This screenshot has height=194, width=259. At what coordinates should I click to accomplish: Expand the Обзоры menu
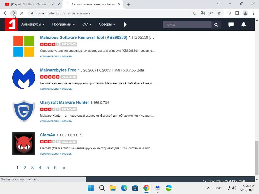107,25
